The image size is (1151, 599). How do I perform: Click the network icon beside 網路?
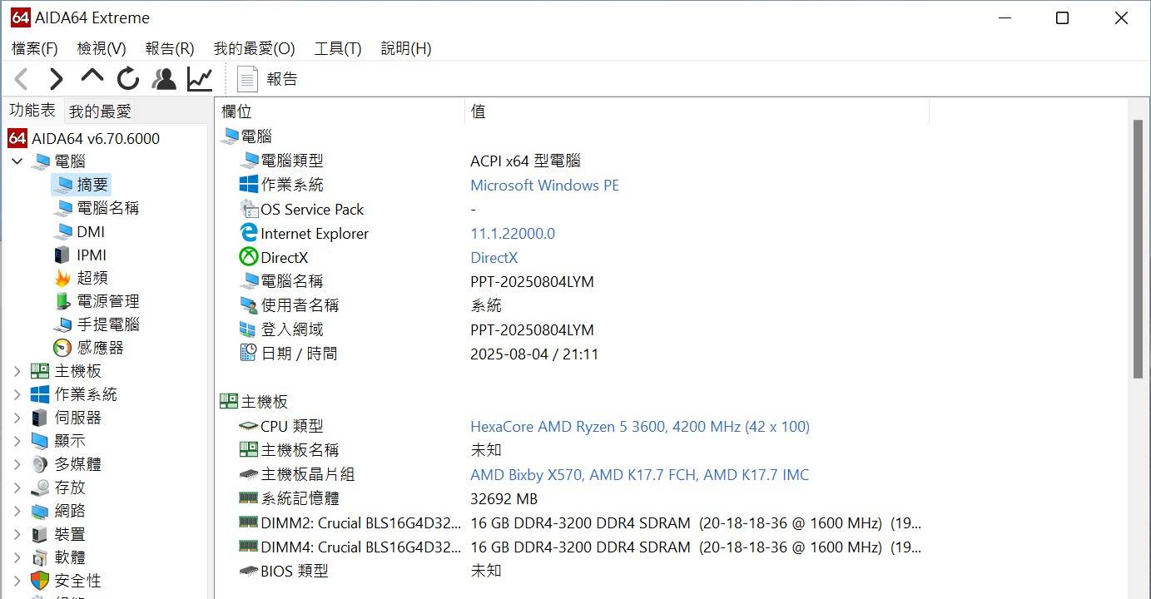tap(40, 511)
